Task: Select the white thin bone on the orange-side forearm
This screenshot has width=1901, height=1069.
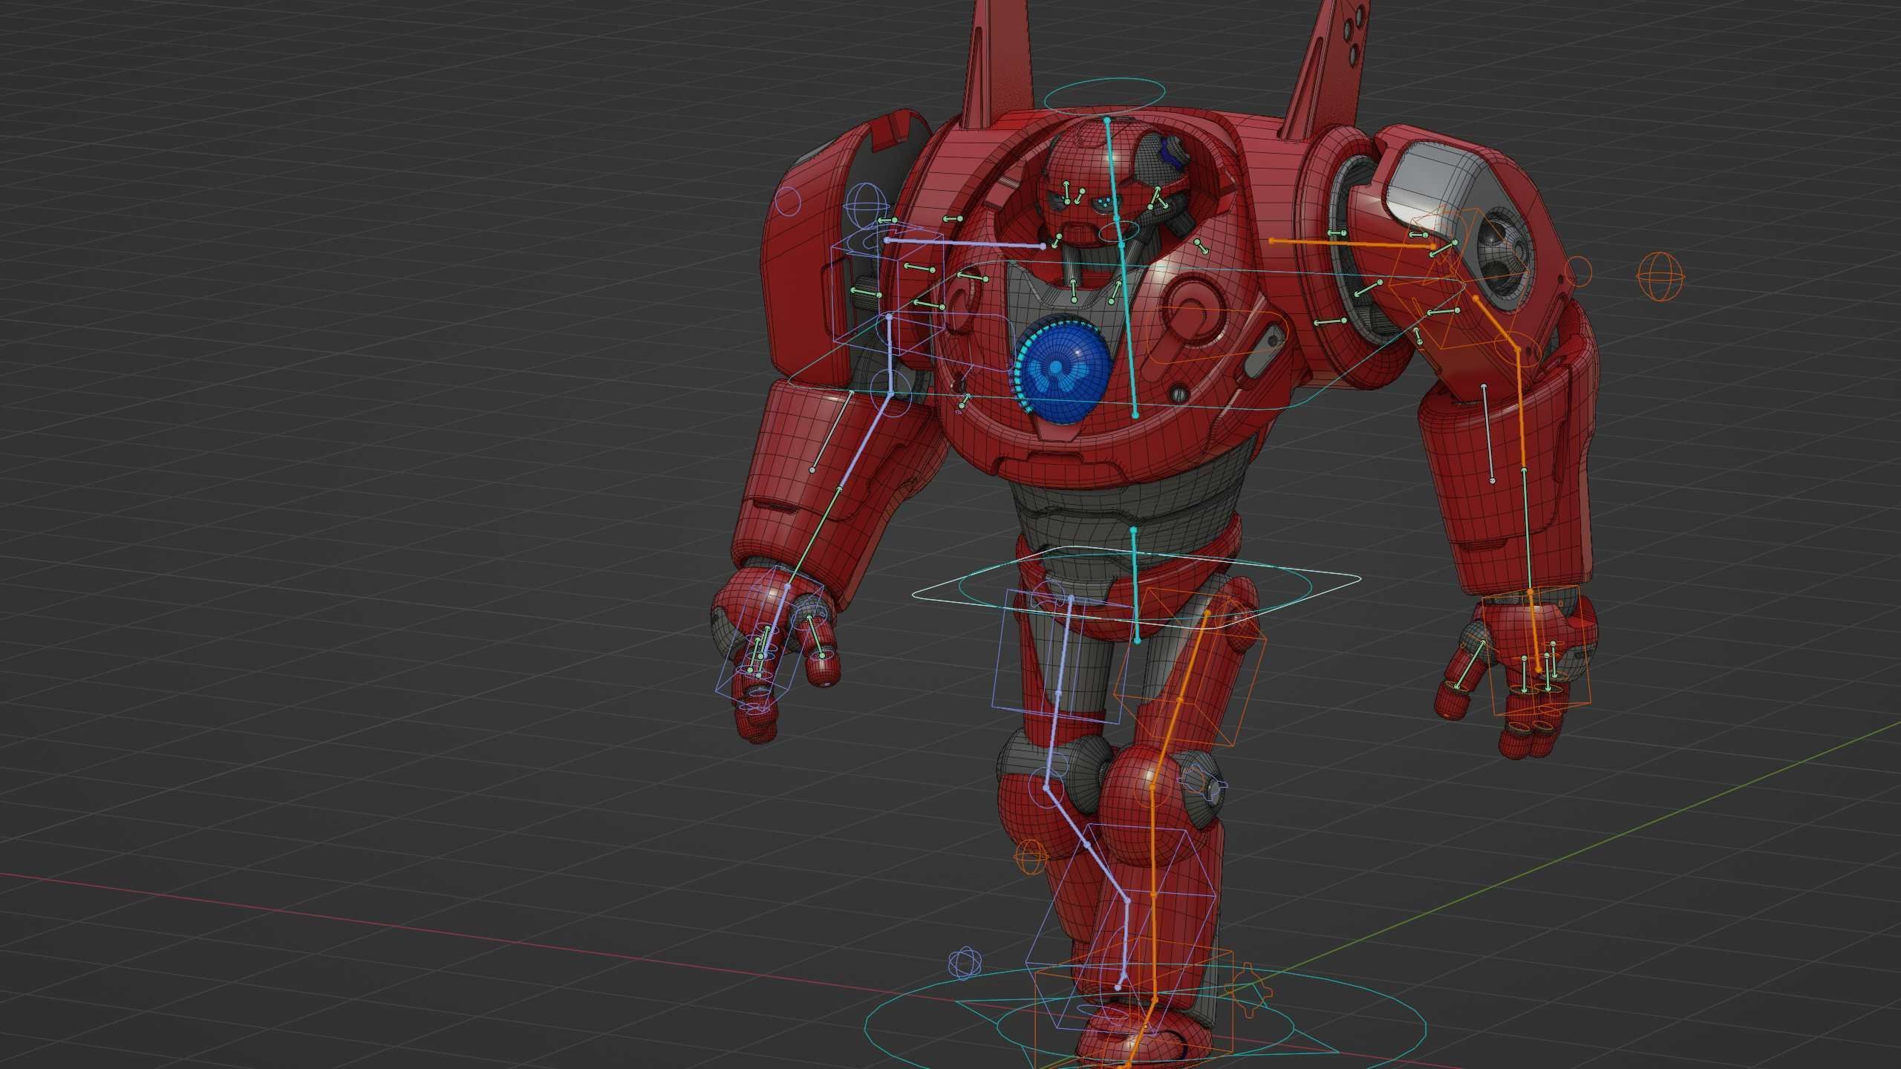Action: 1488,433
